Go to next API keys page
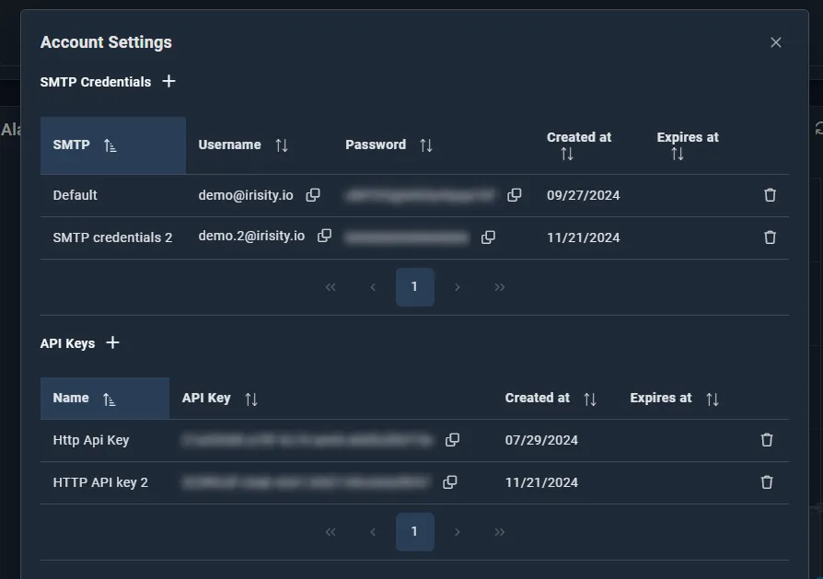 tap(458, 532)
